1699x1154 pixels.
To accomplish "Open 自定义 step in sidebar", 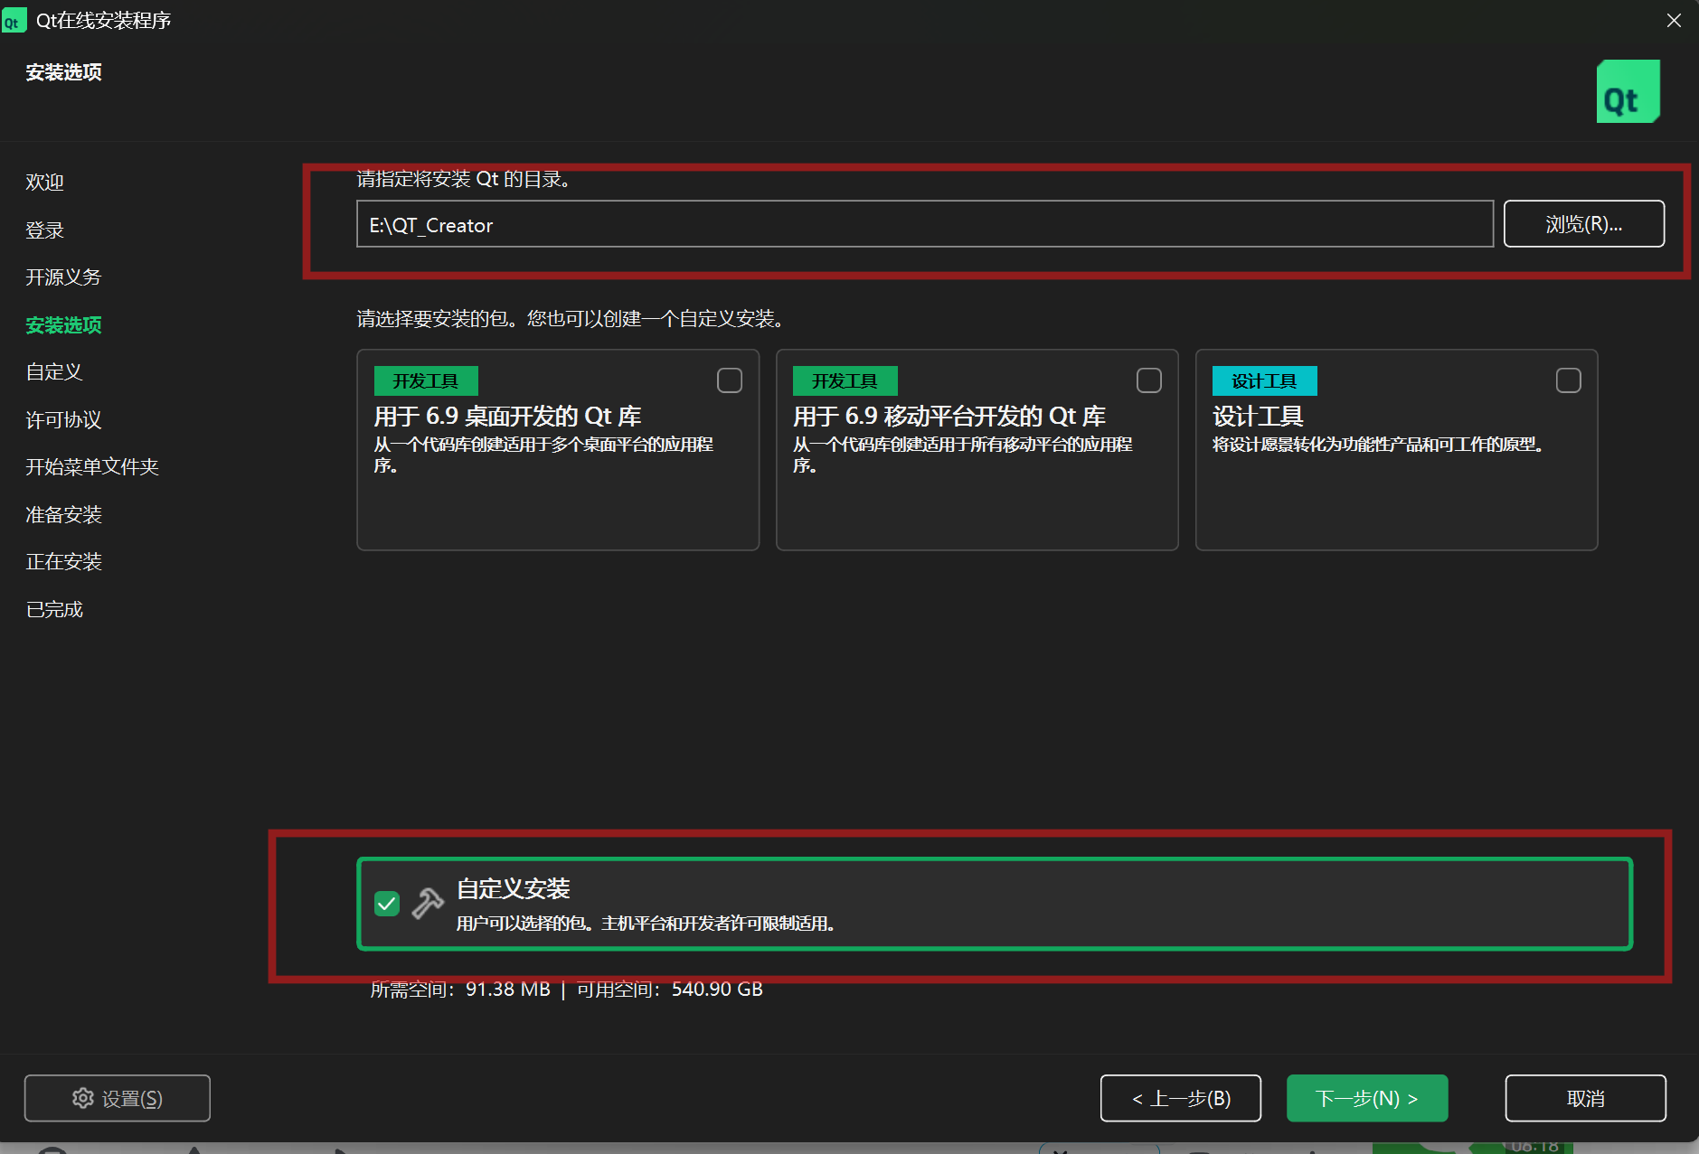I will point(54,371).
